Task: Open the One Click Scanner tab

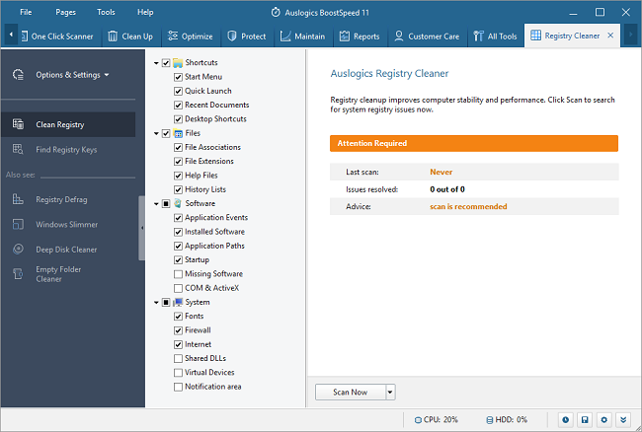Action: point(57,36)
